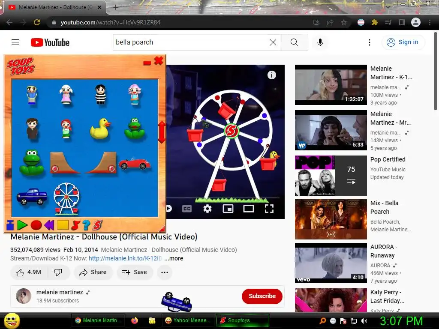Expand the description with ...more
Viewport: 439px width, 329px height.
[x=174, y=258]
